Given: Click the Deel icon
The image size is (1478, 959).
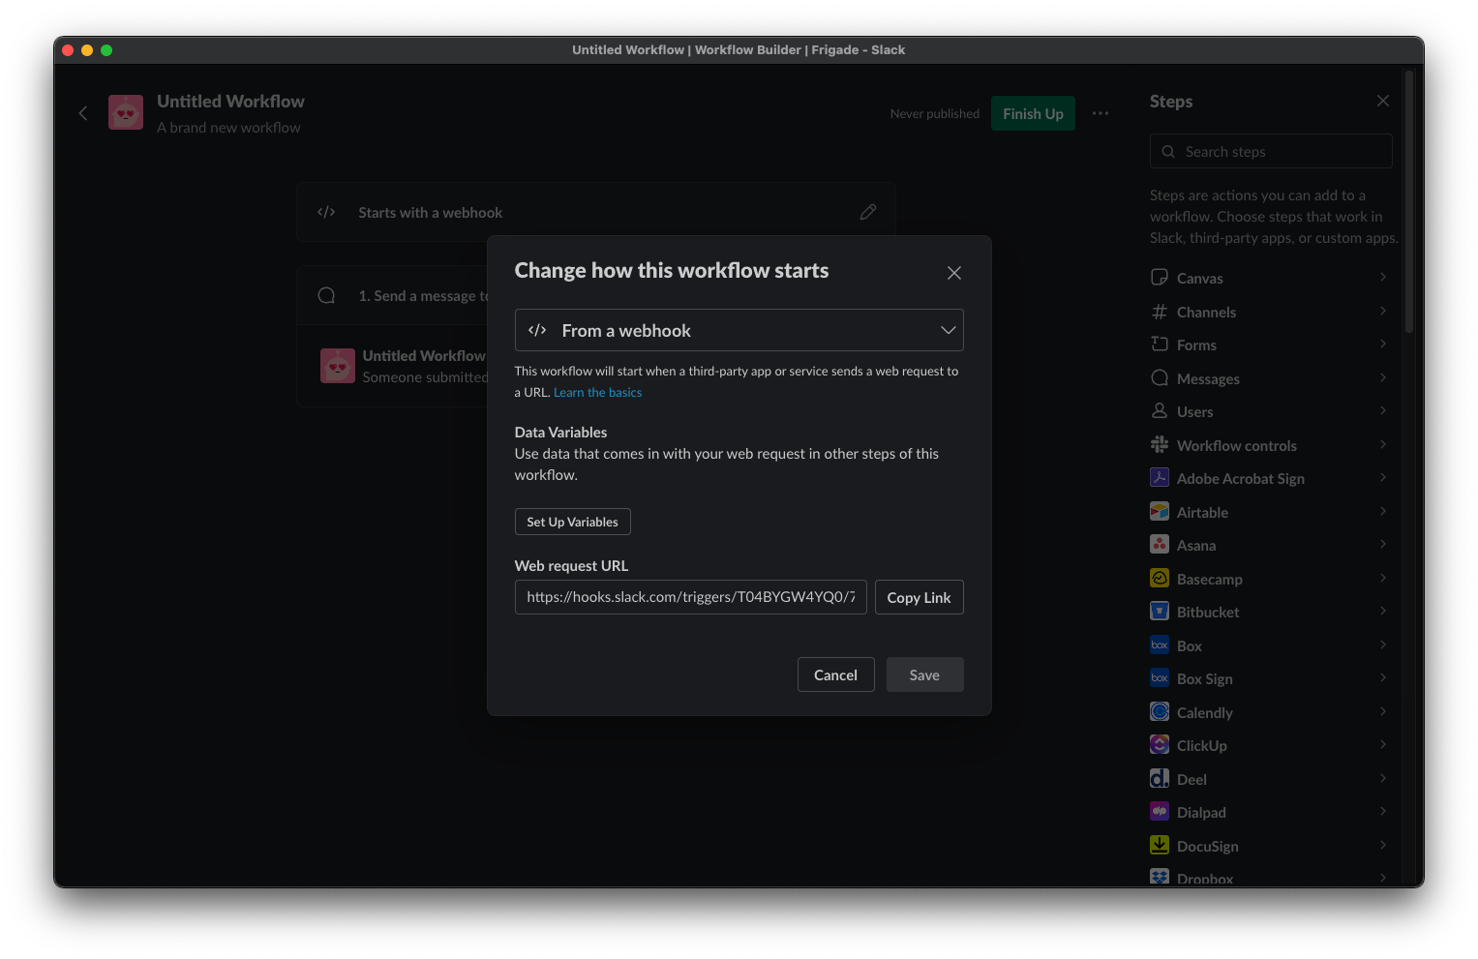Looking at the screenshot, I should coord(1160,778).
